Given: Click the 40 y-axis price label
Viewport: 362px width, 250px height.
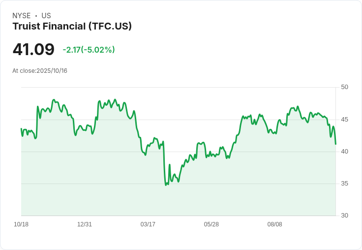Looking at the screenshot, I should click(344, 152).
